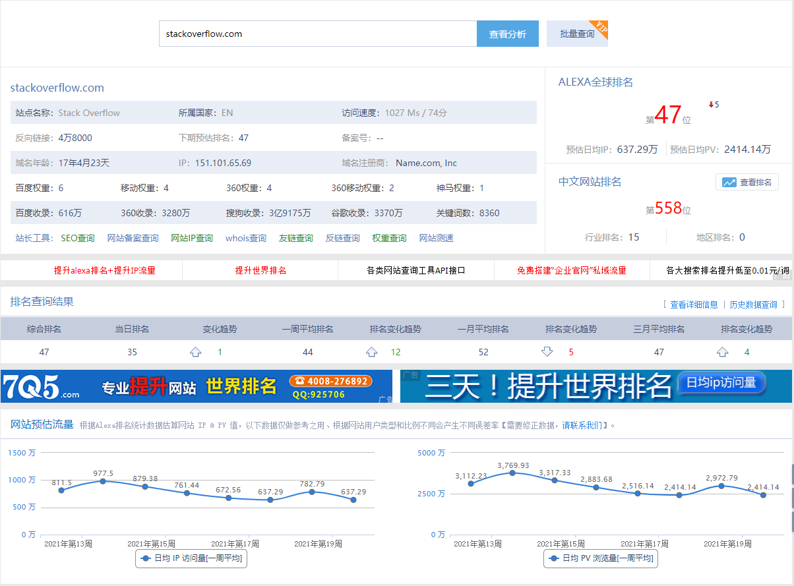This screenshot has width=794, height=586.
Task: Click the down arrow beside monthly change 5
Action: (547, 352)
